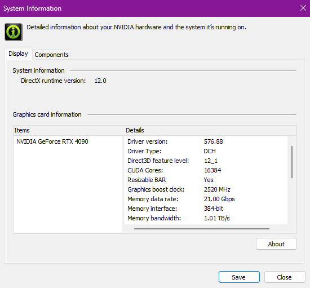The height and width of the screenshot is (288, 310).
Task: Switch to the Components tab
Action: (51, 55)
